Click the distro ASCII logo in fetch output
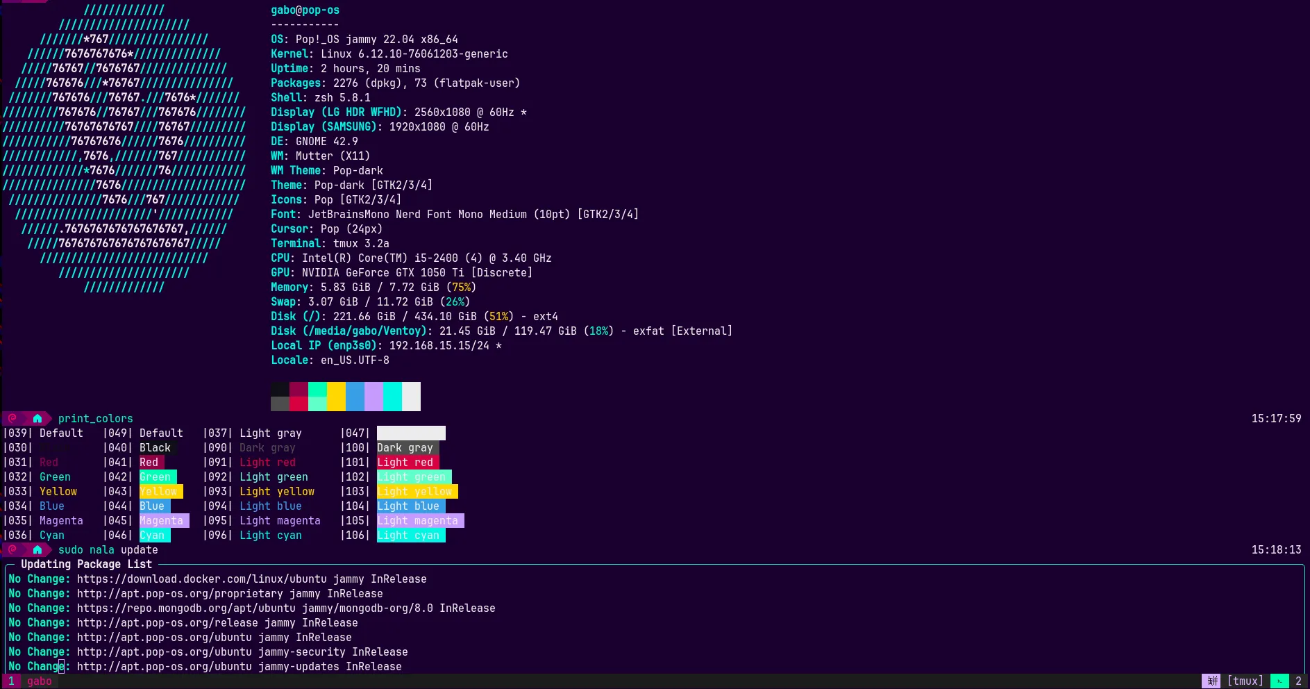 124,149
